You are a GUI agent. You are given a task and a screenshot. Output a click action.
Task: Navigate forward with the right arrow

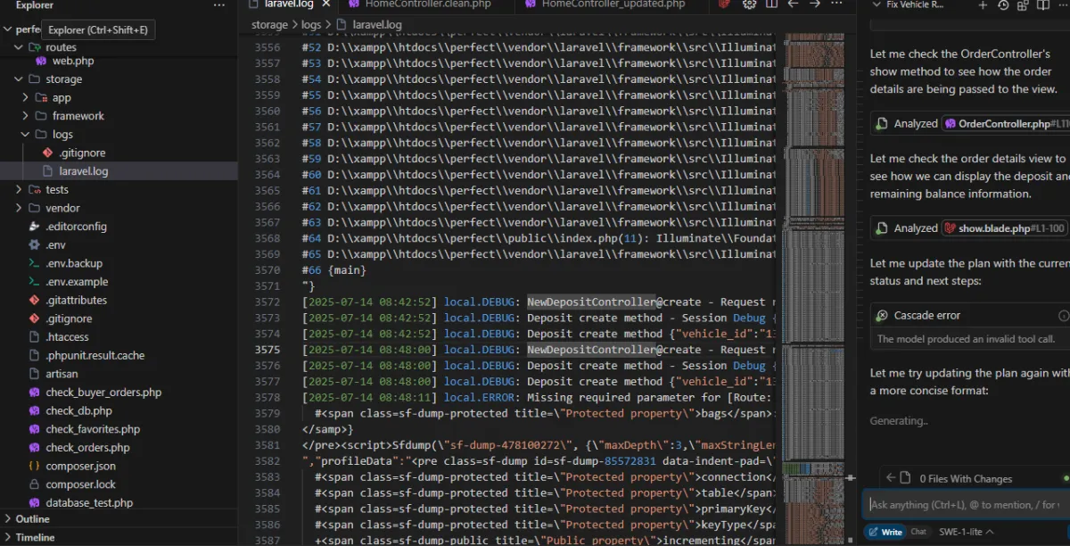tap(814, 4)
